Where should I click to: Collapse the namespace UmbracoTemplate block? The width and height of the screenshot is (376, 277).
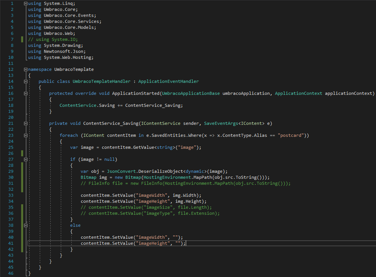[x=26, y=69]
